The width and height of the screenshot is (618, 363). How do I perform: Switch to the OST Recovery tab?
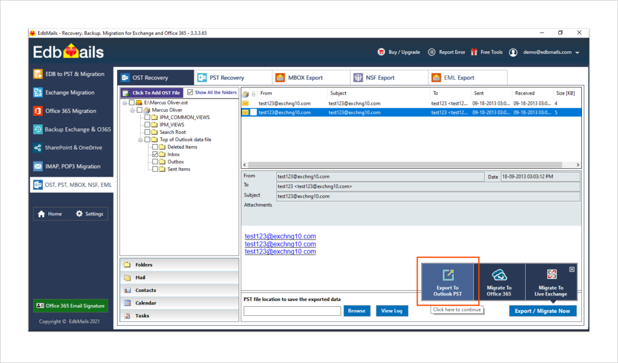pyautogui.click(x=155, y=78)
